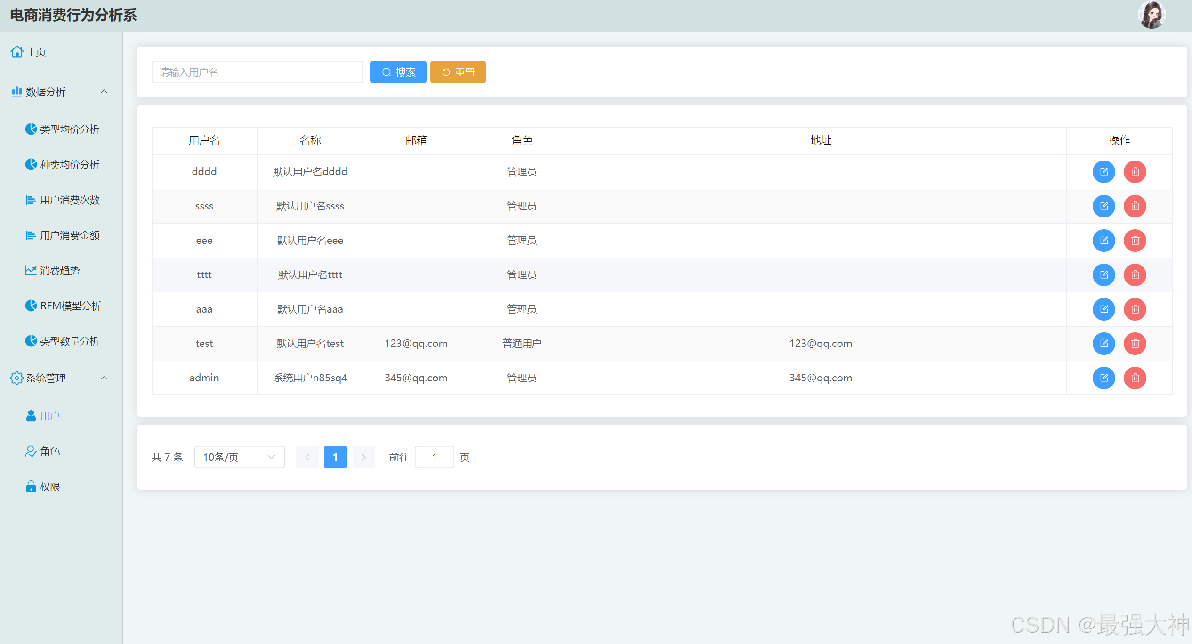Screen dimensions: 1192x644
Task: Click the 角色 column header
Action: pyautogui.click(x=522, y=141)
